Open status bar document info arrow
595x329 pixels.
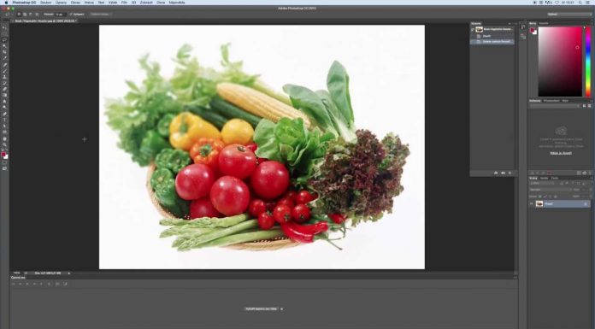[x=69, y=273]
